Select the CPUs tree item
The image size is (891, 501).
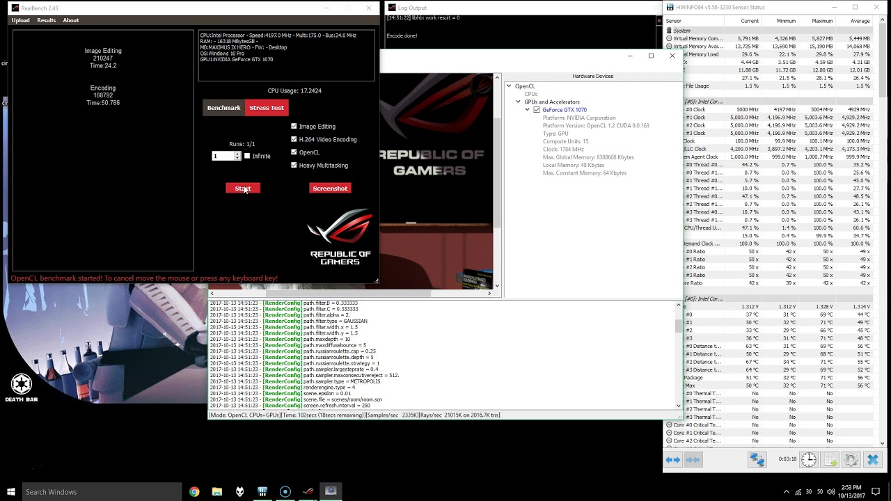pyautogui.click(x=531, y=94)
